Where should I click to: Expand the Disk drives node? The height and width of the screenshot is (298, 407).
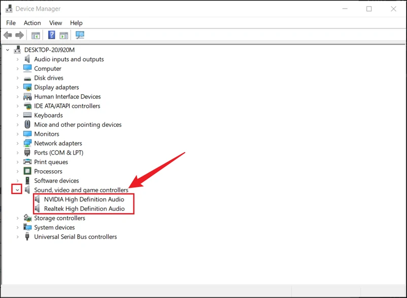[17, 78]
